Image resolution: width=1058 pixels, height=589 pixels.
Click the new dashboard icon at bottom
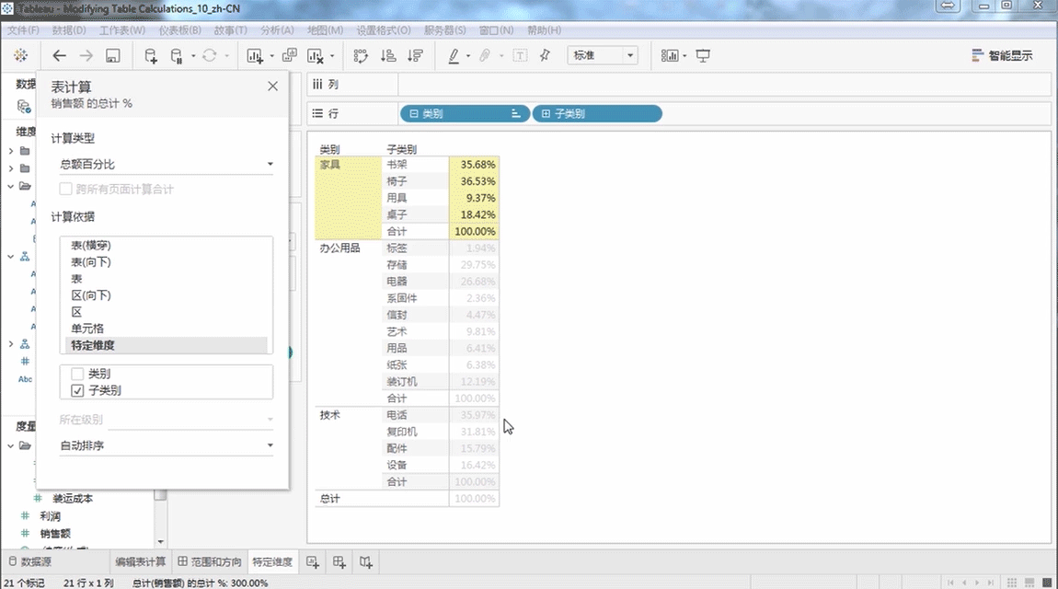click(x=339, y=561)
